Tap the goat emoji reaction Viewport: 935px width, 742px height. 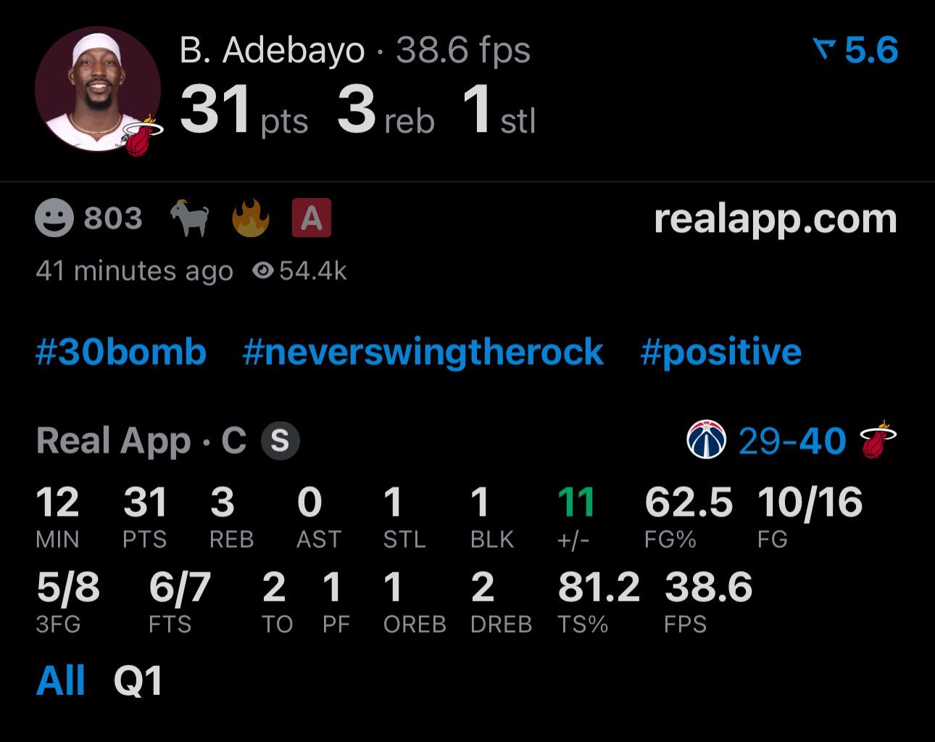tap(190, 218)
